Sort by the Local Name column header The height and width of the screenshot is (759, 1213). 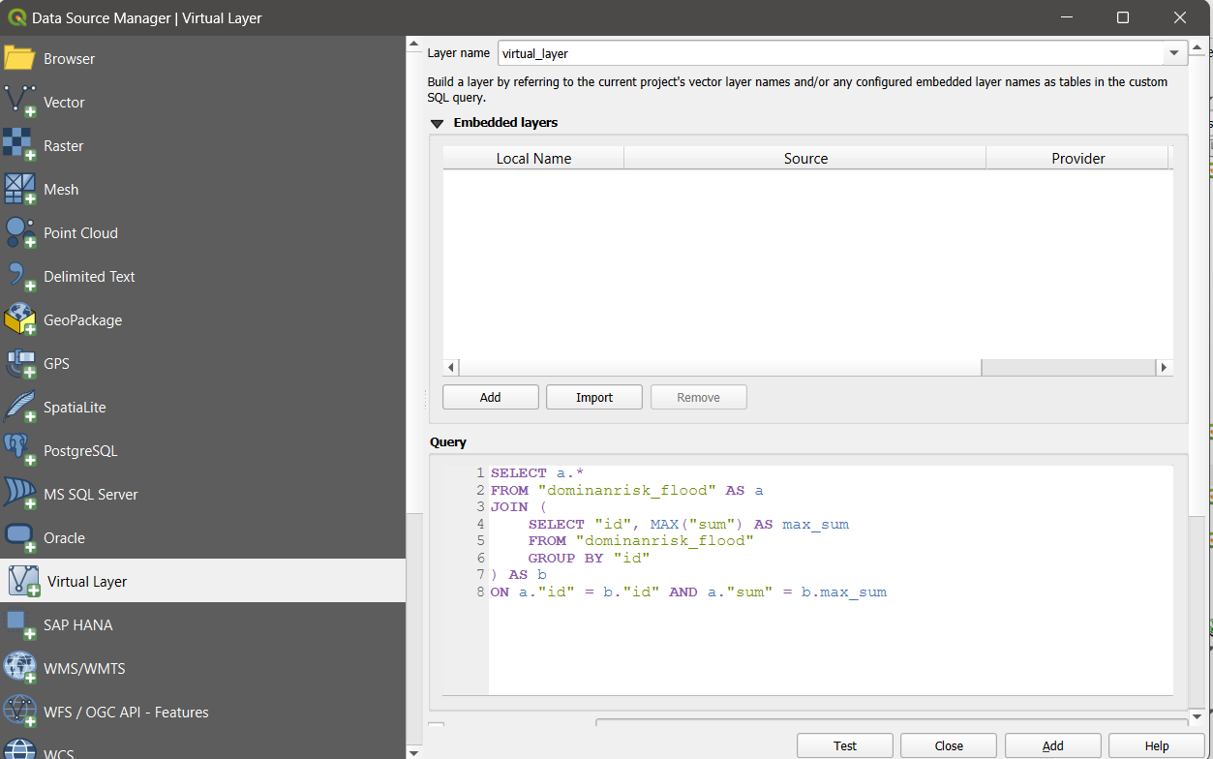tap(533, 159)
